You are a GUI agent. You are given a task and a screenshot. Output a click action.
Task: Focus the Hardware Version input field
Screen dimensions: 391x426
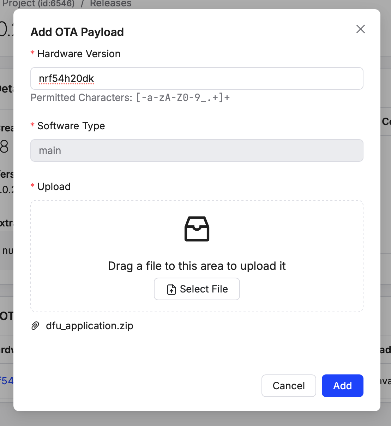click(197, 78)
